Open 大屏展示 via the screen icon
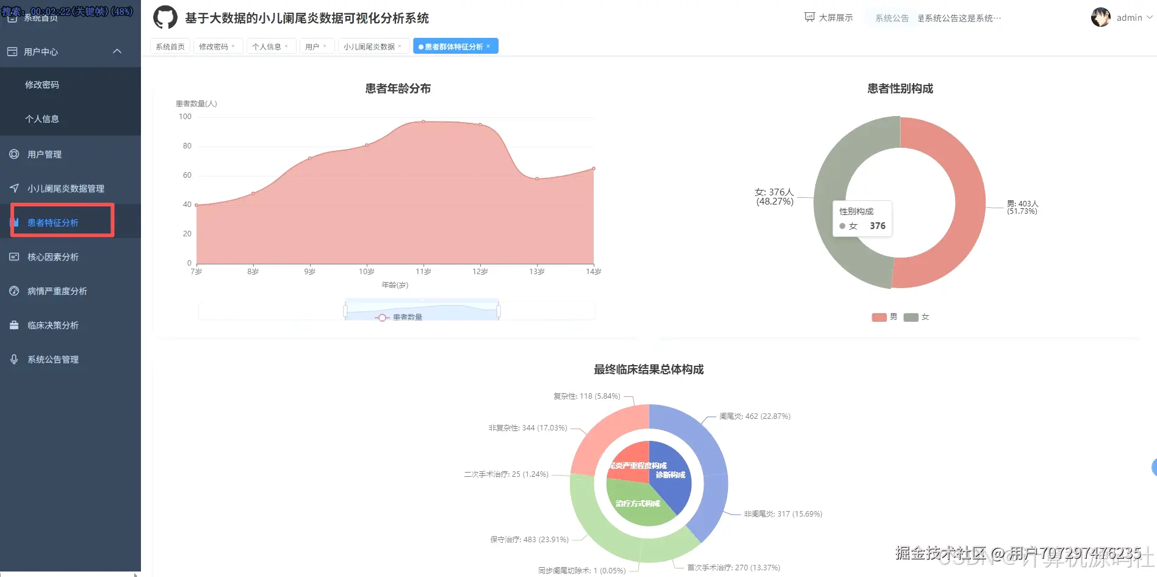This screenshot has height=577, width=1157. [x=809, y=17]
